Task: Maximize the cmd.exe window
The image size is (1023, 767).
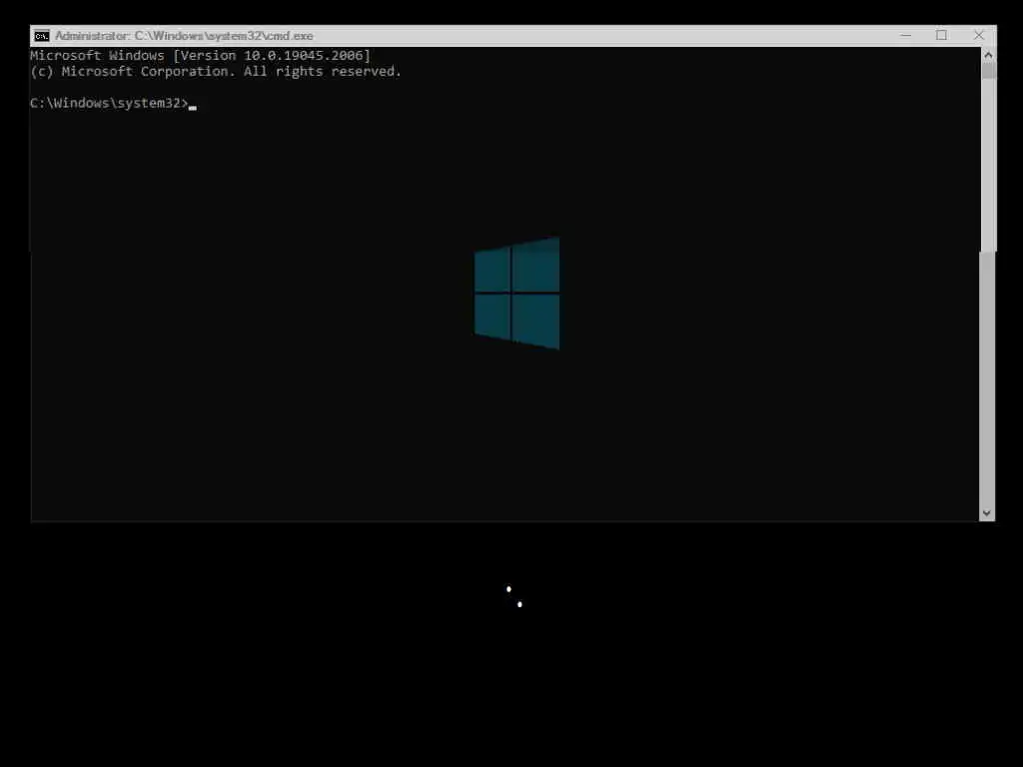Action: click(x=941, y=35)
